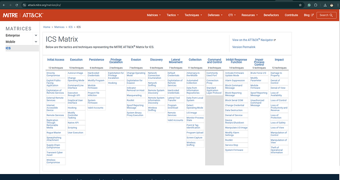Click the MITRE ATT&CK logo
Screen dimensions: 340x180
(23, 15)
